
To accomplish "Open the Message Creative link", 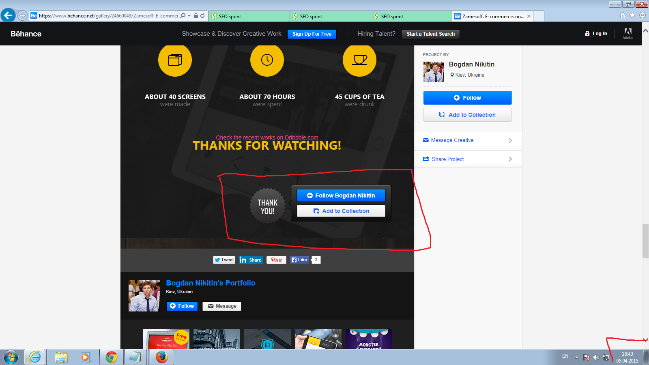I will [x=452, y=140].
